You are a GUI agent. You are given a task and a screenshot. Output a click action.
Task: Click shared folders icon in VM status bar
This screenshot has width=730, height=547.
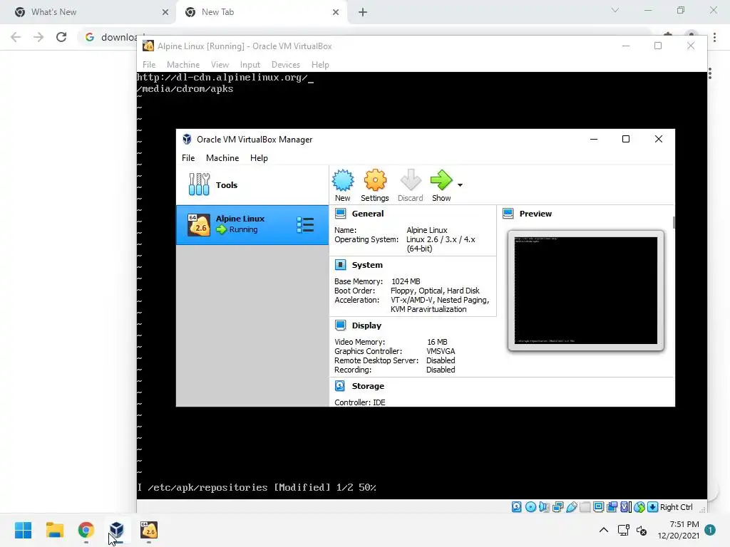click(585, 507)
